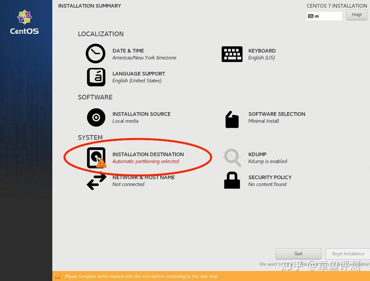Viewport: 370px width, 281px height.
Task: Click 'Local media' source text
Action: point(125,121)
